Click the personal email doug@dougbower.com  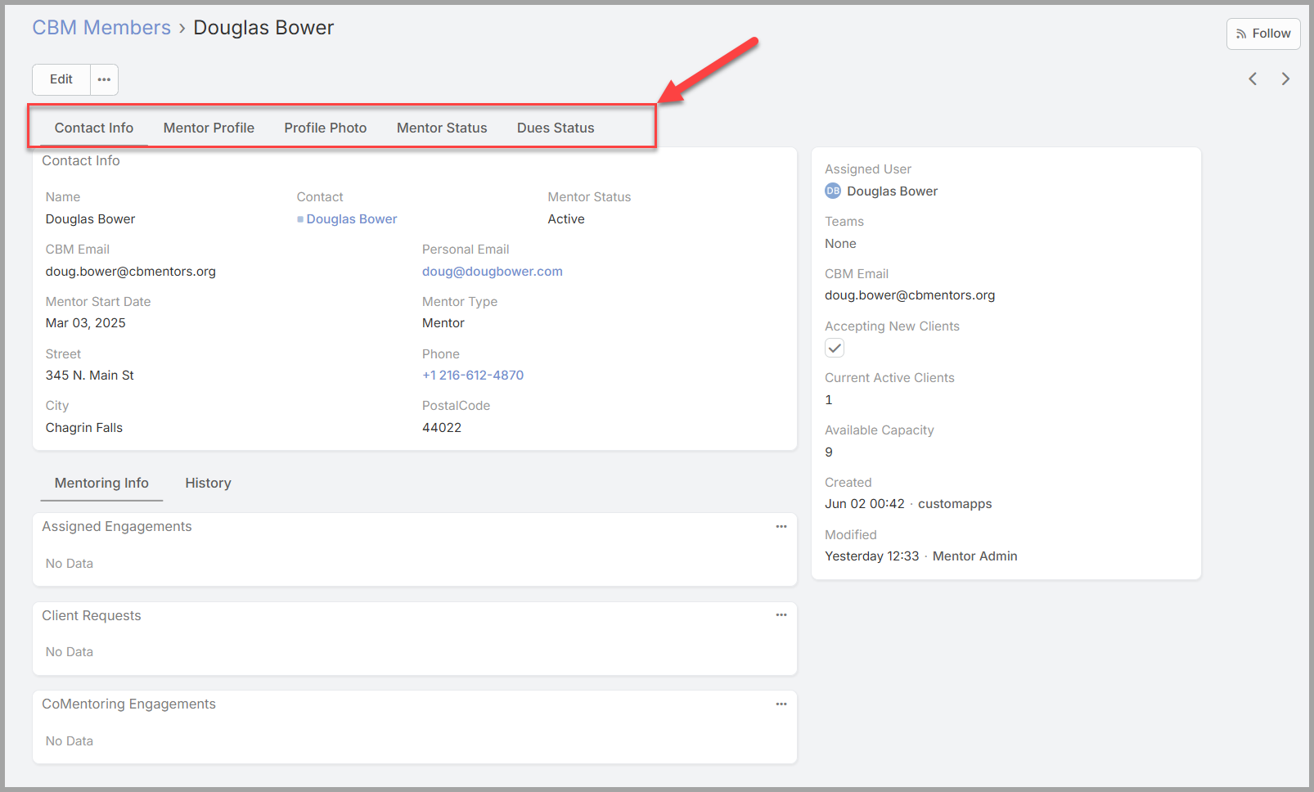[x=493, y=271]
